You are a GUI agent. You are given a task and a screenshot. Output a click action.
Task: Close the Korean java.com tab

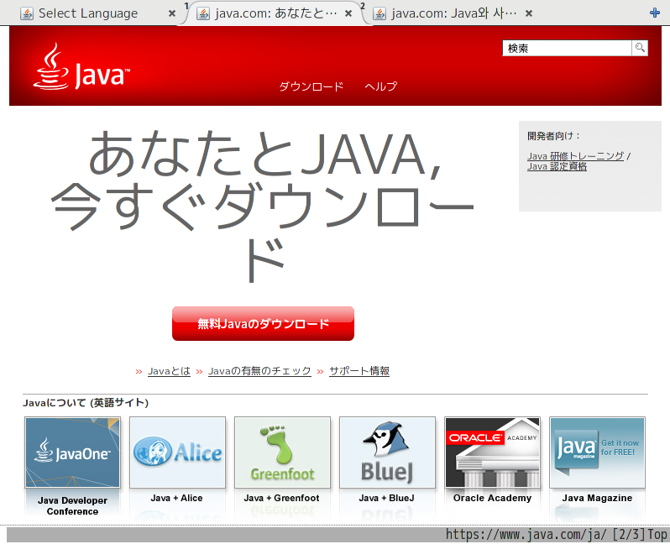point(529,13)
